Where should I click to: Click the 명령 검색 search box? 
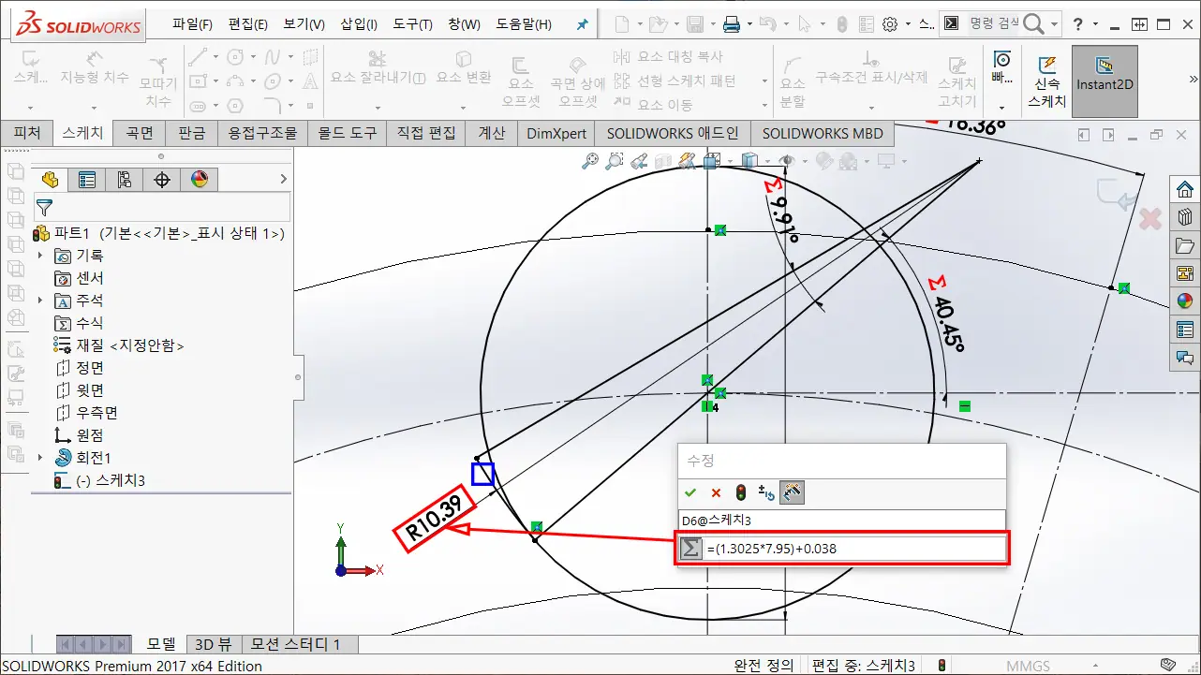[x=993, y=24]
